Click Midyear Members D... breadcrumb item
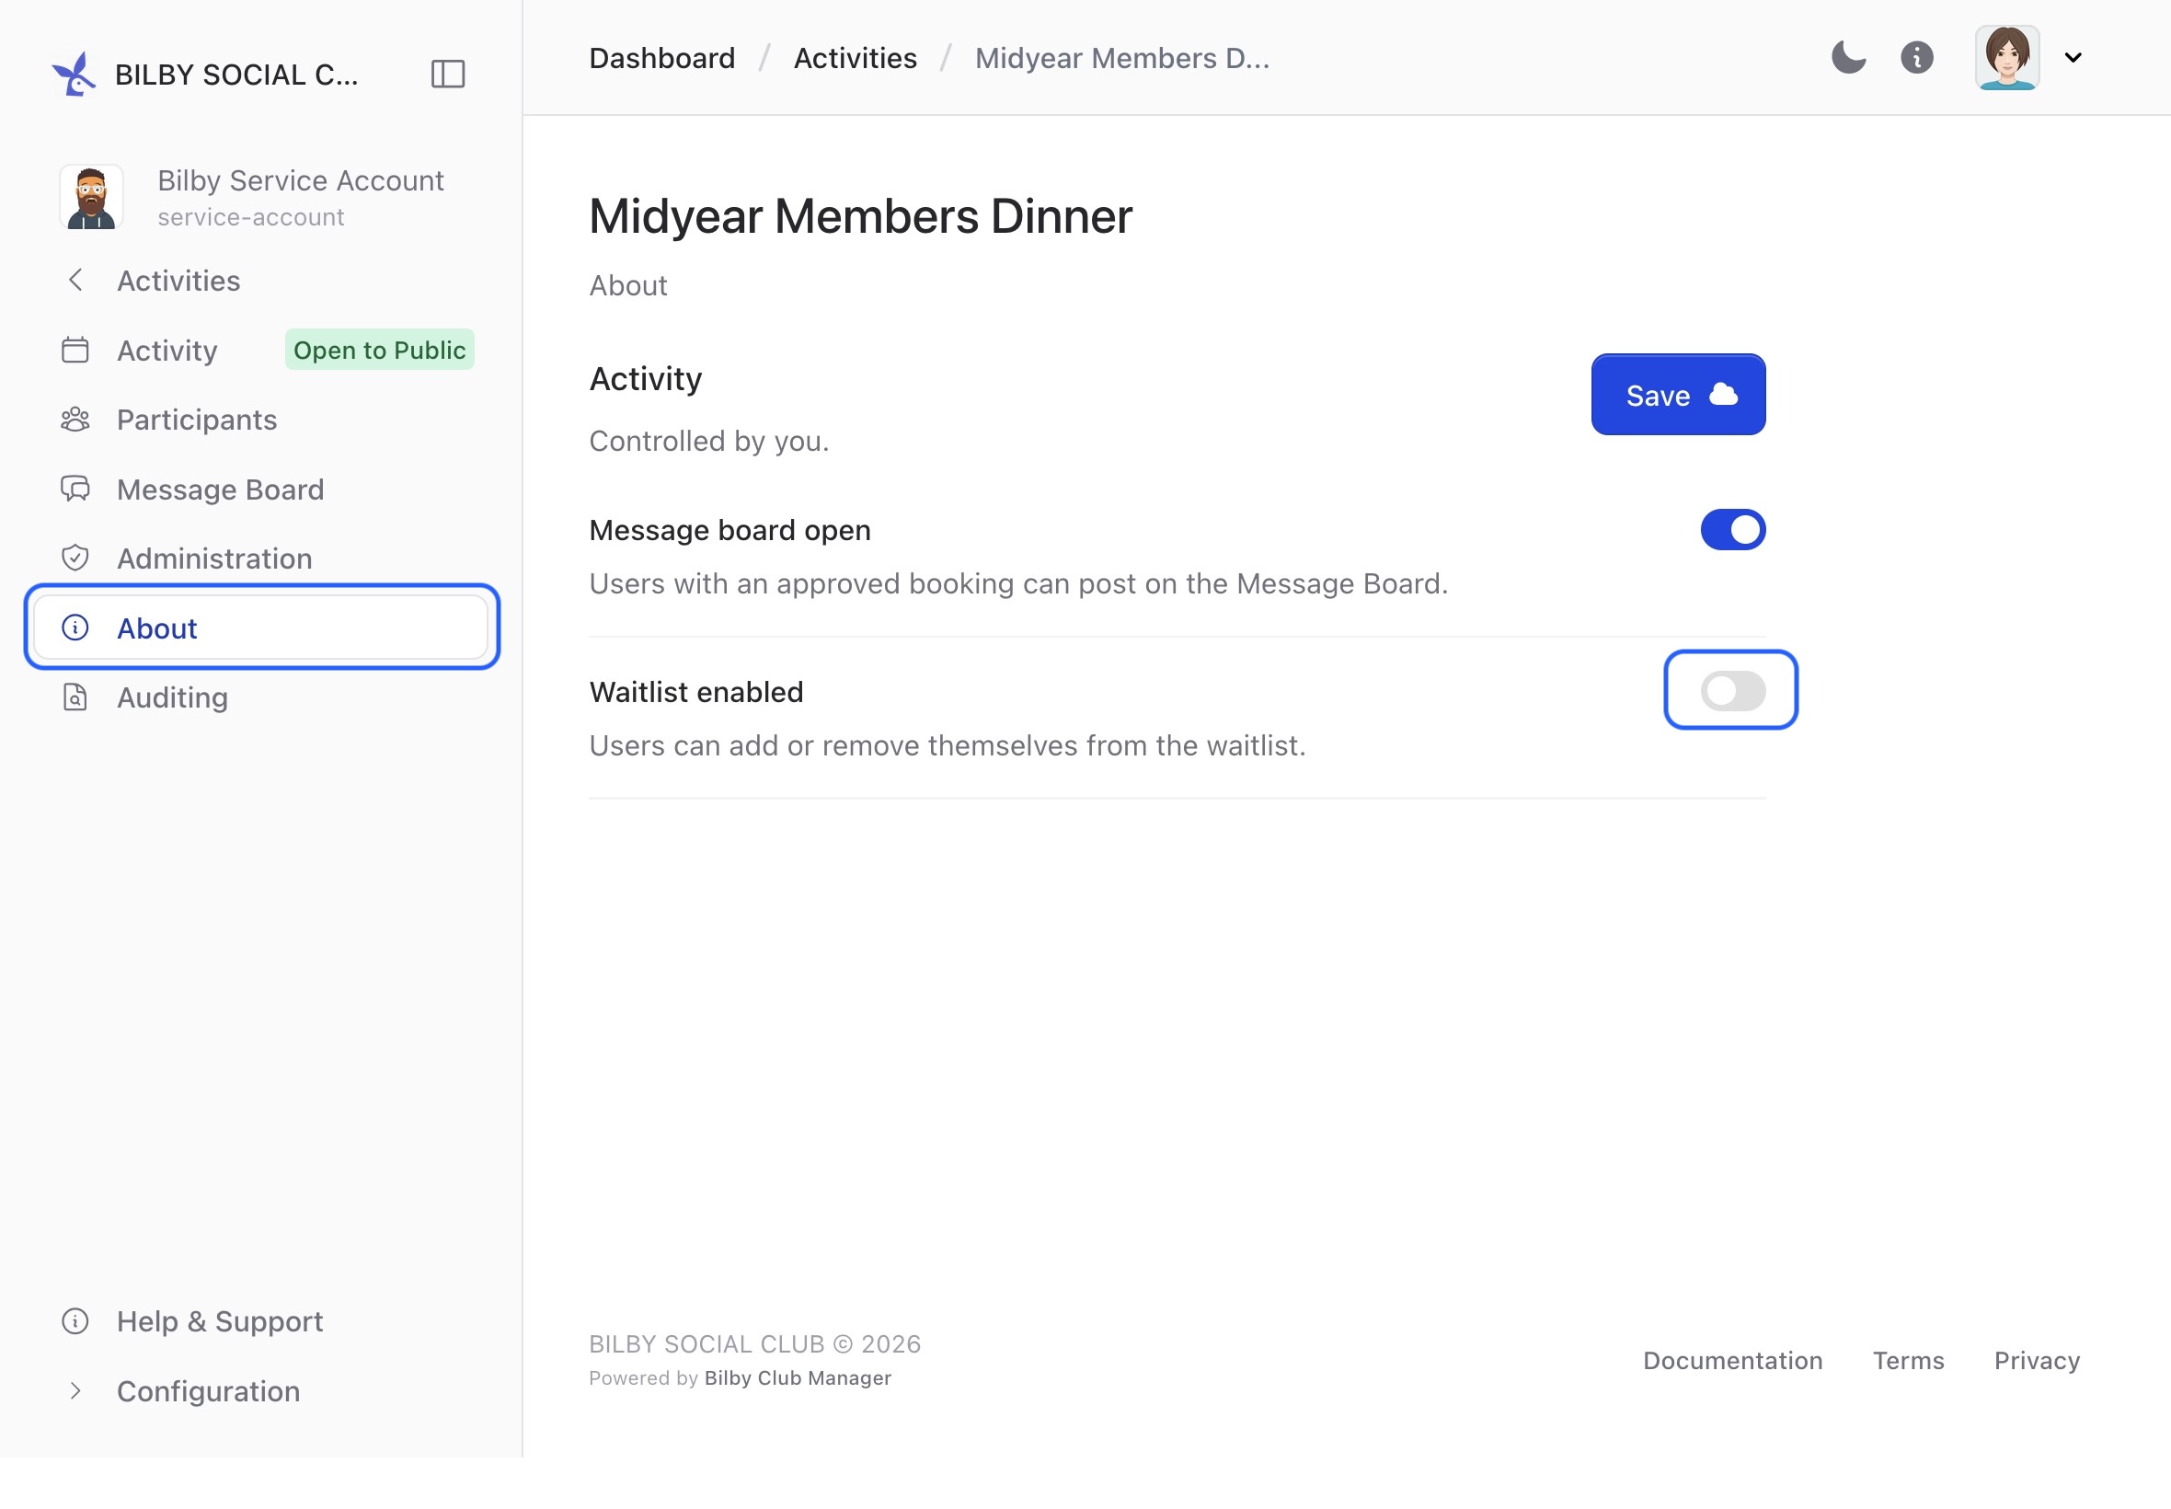The image size is (2171, 1509). click(x=1122, y=58)
